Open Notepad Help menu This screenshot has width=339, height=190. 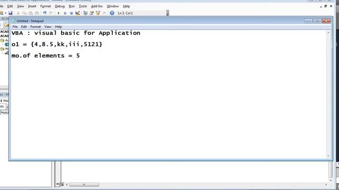point(58,27)
